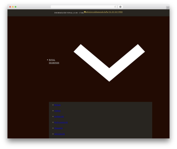Open the Kollekciók menu item

(x=59, y=117)
